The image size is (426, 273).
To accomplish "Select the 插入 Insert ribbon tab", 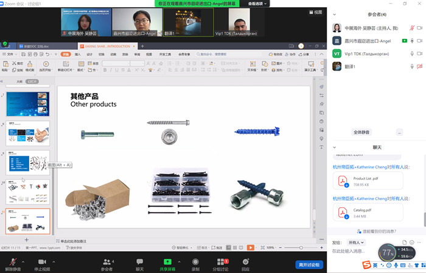I will coord(78,54).
